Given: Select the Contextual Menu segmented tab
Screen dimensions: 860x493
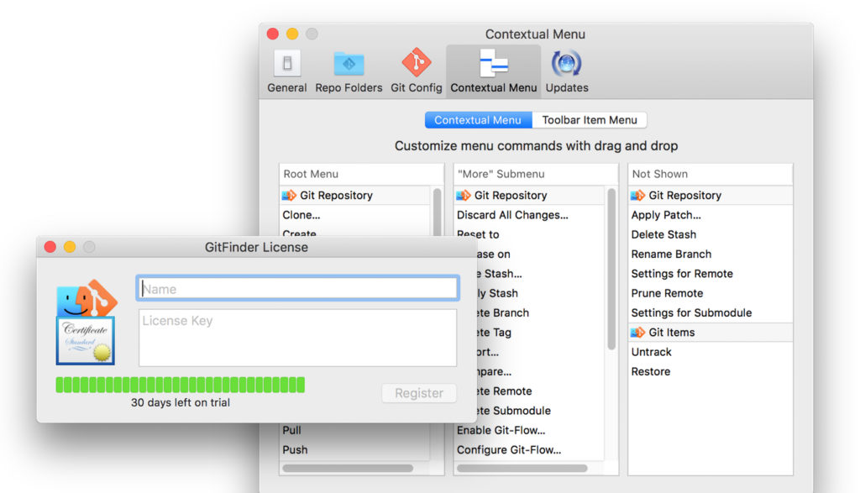Looking at the screenshot, I should 477,119.
